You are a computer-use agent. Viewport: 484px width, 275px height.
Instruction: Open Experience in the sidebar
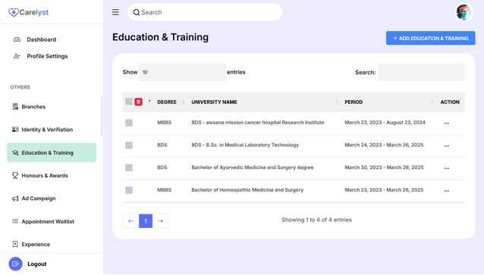coord(36,244)
